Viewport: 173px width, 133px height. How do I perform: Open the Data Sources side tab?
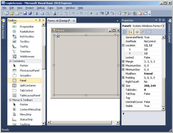pyautogui.click(x=3, y=29)
